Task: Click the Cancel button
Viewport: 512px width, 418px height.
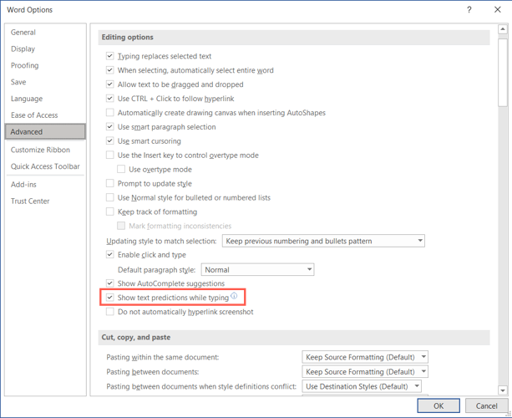Action: coord(486,405)
